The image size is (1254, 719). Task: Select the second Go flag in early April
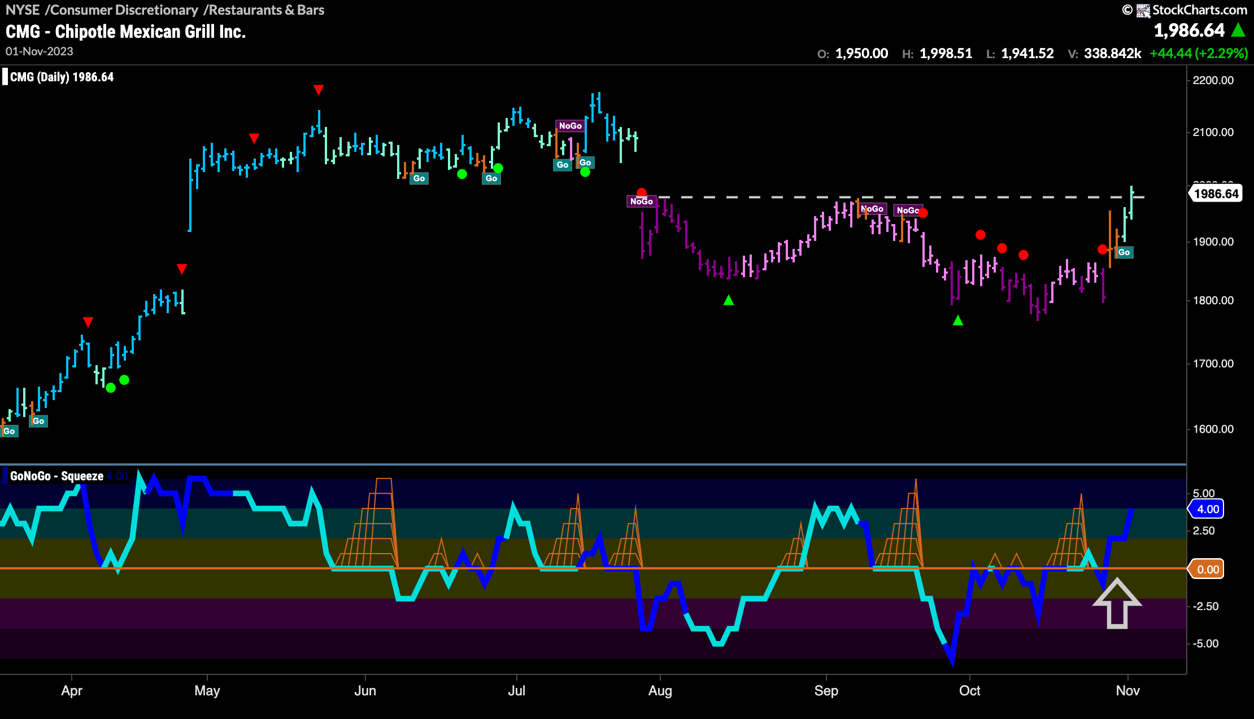[38, 421]
